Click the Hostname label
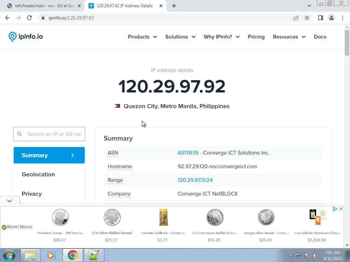Screen dimensions: 350x262 click(120, 166)
